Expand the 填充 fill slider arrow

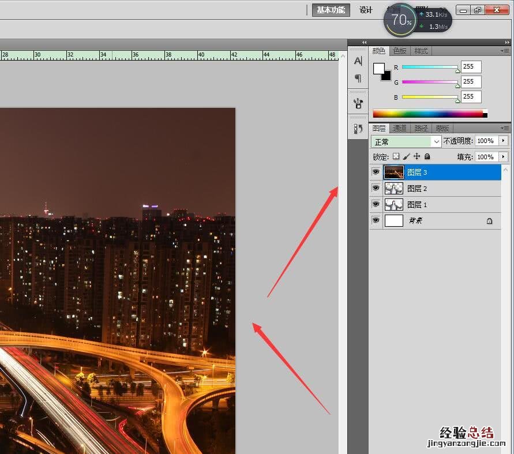[x=503, y=157]
